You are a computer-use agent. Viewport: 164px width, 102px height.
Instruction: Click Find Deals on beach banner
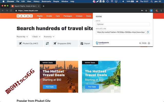point(92,87)
